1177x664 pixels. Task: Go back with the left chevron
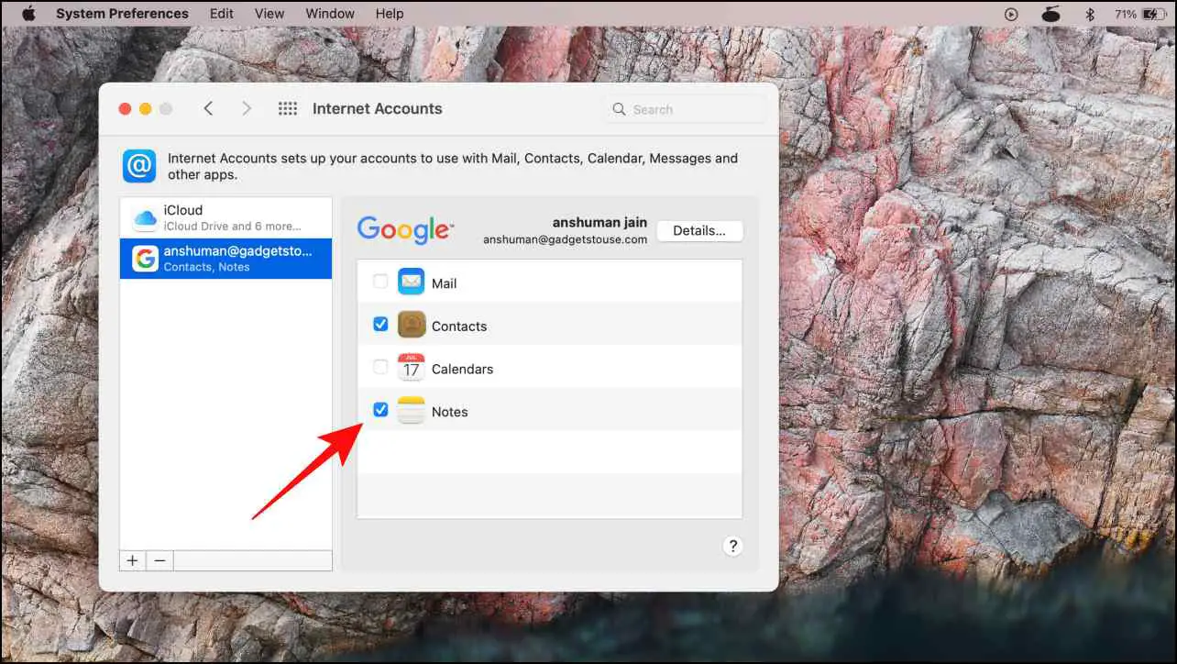click(208, 108)
